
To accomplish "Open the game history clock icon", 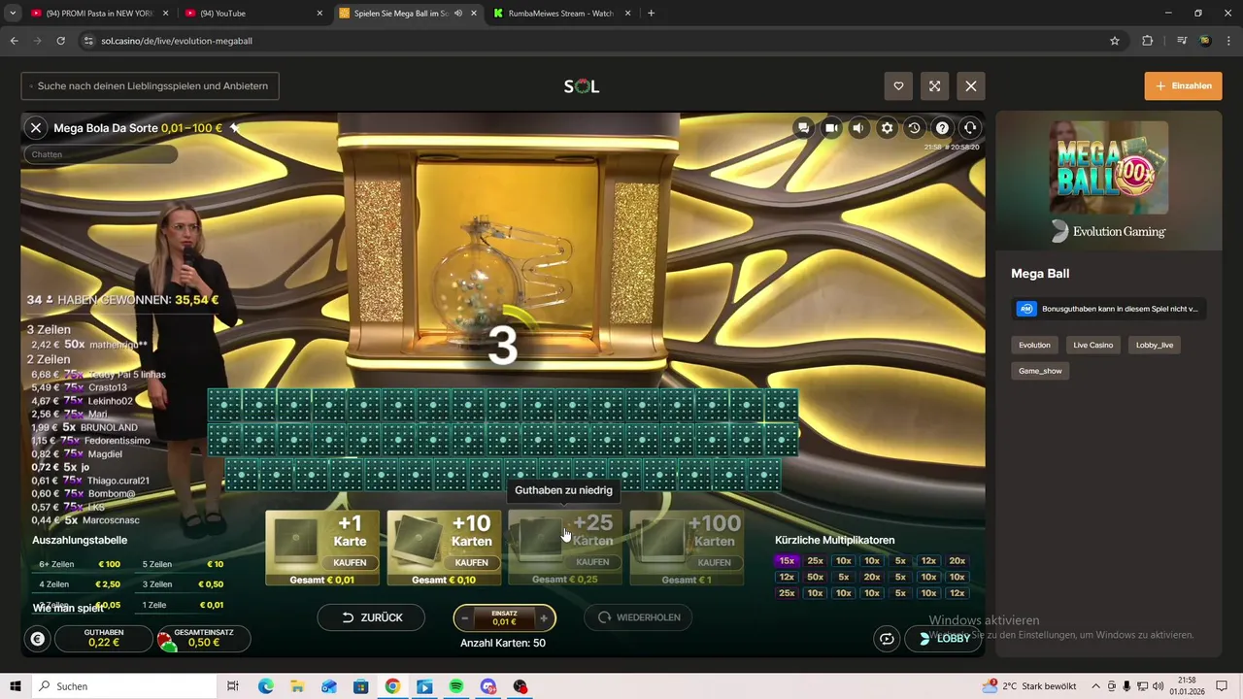I will point(914,128).
